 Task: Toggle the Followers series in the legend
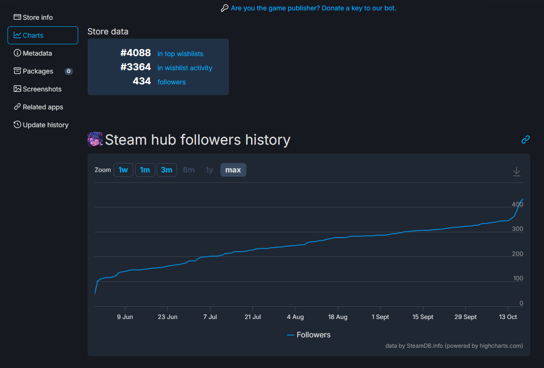tap(309, 335)
